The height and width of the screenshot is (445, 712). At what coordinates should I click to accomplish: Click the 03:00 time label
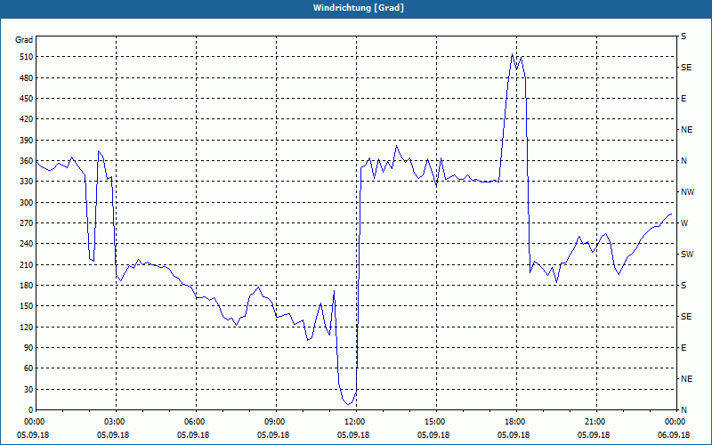coord(116,422)
